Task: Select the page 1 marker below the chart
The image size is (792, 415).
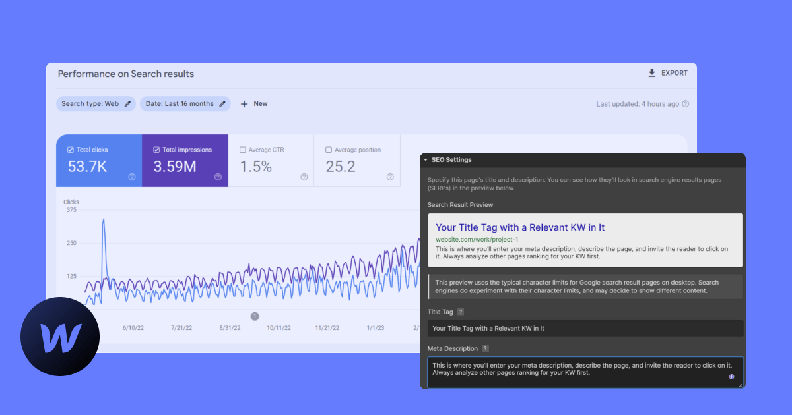Action: [255, 316]
